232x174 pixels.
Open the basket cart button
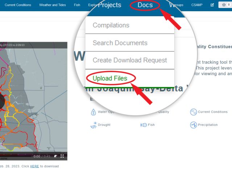coord(225,5)
